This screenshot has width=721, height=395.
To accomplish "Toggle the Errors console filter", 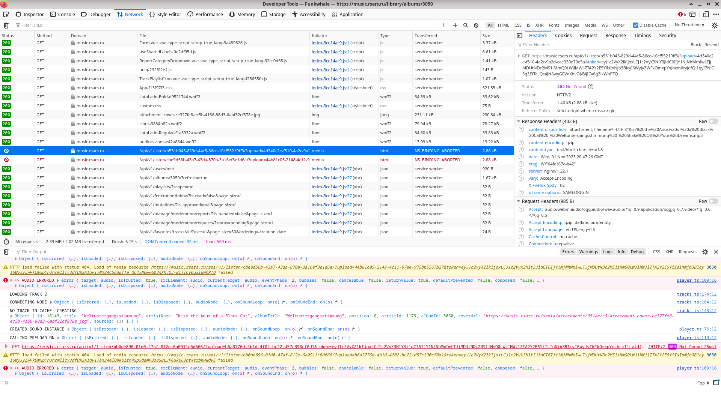I will coord(568,252).
